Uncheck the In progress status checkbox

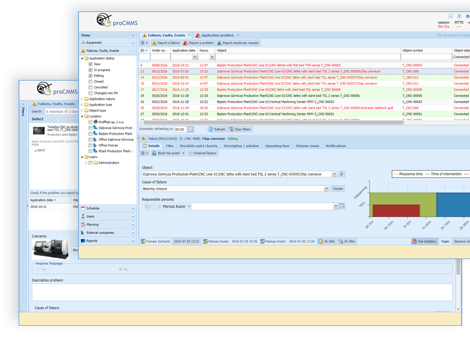pyautogui.click(x=90, y=70)
